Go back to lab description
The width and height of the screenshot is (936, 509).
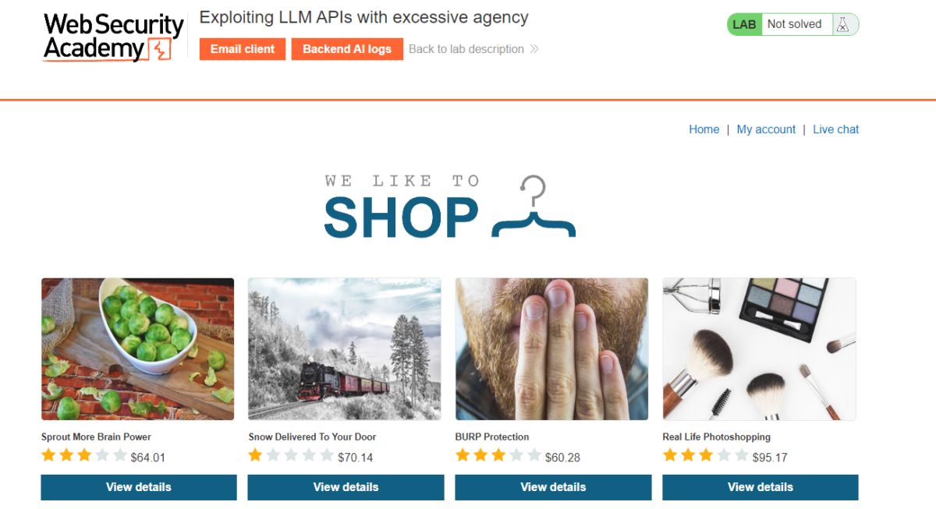pos(466,49)
